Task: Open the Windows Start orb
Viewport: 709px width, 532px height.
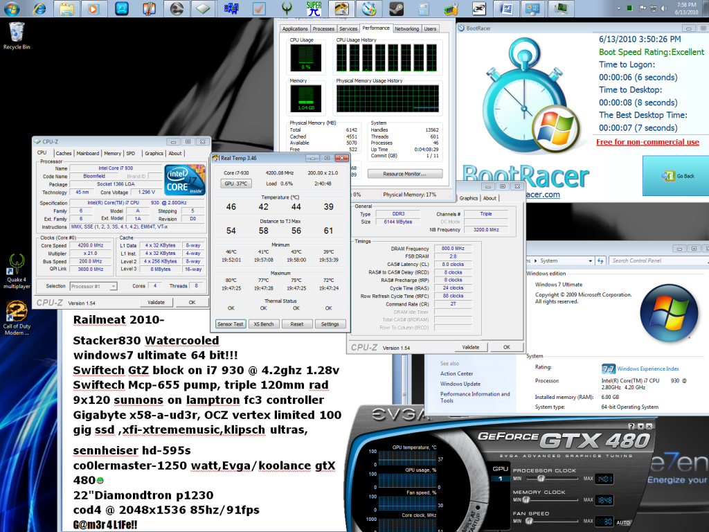Action: [x=12, y=8]
